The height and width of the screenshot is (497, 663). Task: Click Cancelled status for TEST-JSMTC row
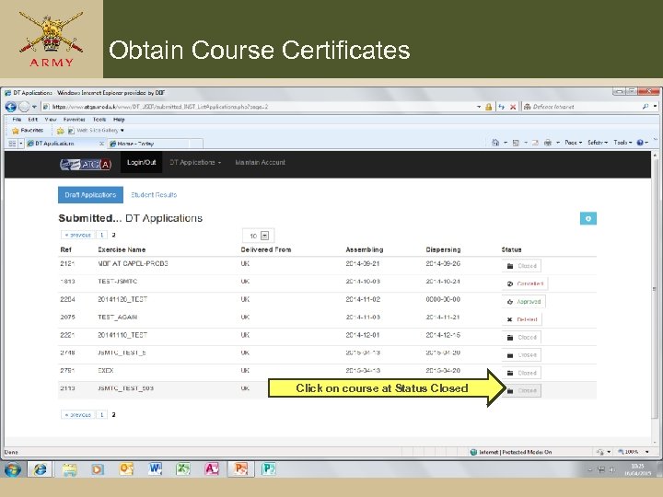click(x=525, y=283)
